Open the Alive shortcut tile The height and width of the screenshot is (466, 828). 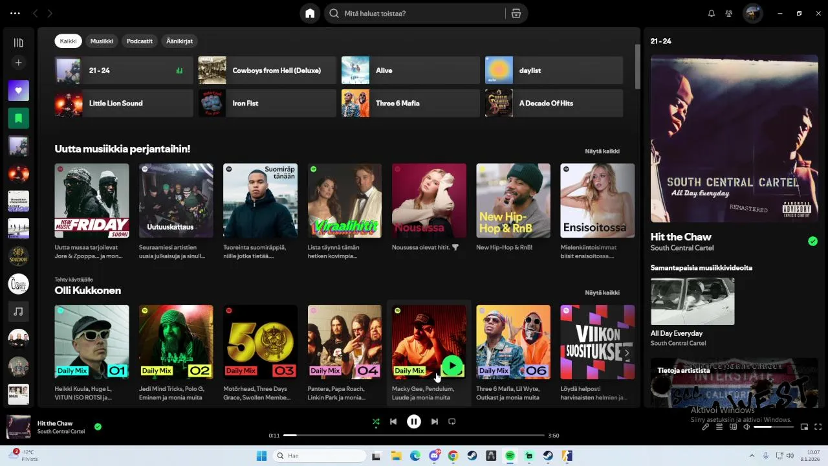410,71
